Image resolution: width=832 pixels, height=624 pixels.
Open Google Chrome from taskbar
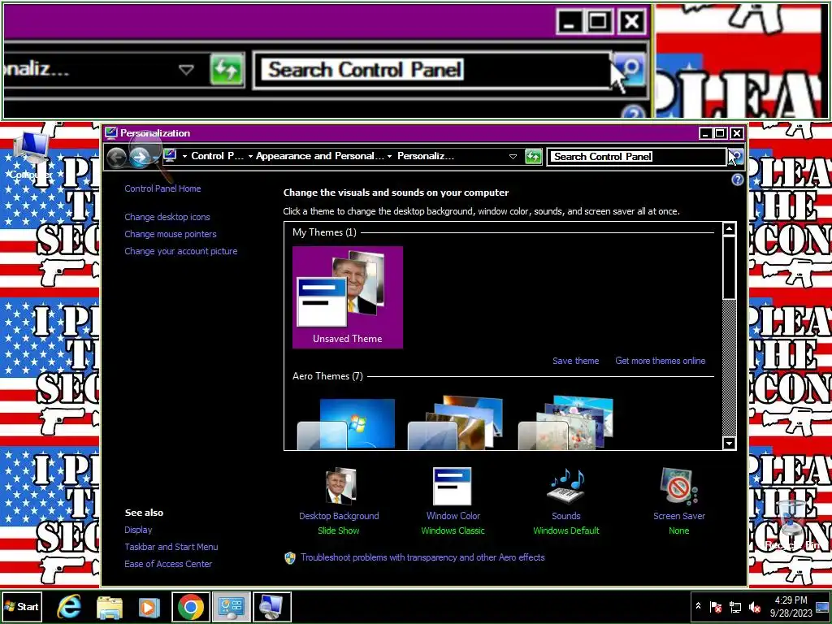click(191, 607)
